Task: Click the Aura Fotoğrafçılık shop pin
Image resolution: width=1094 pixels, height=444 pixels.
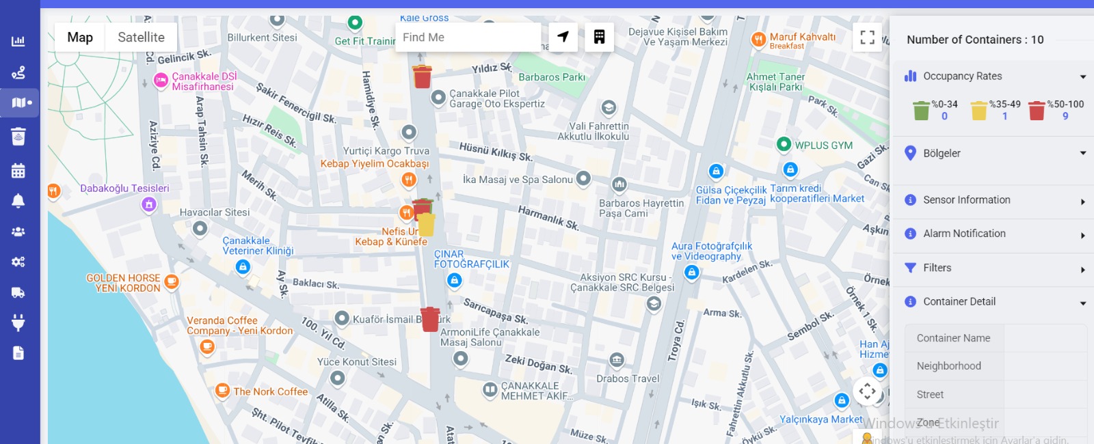Action: click(692, 273)
